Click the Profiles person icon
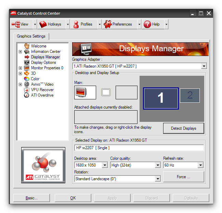 point(76,24)
